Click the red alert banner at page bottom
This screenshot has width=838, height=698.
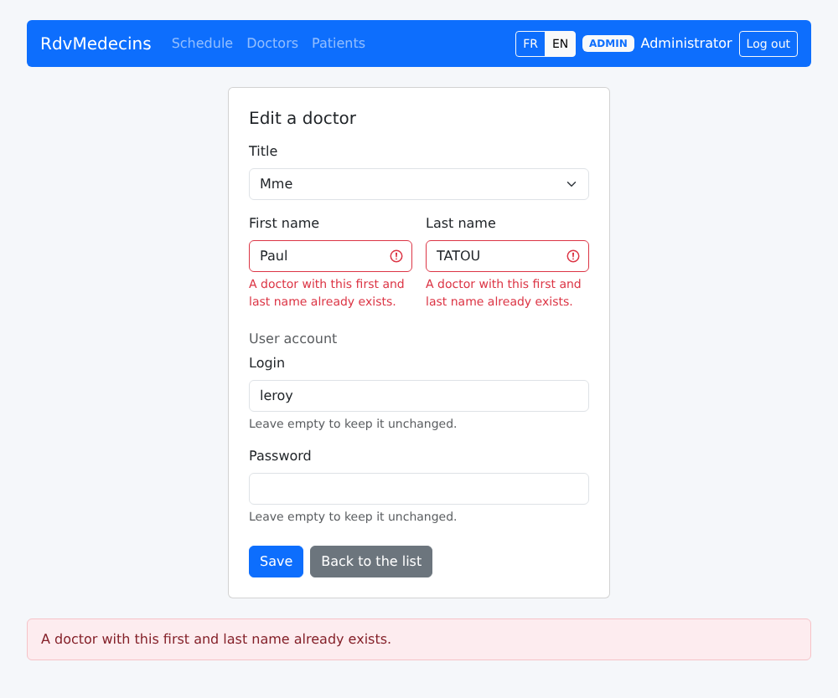click(x=419, y=639)
